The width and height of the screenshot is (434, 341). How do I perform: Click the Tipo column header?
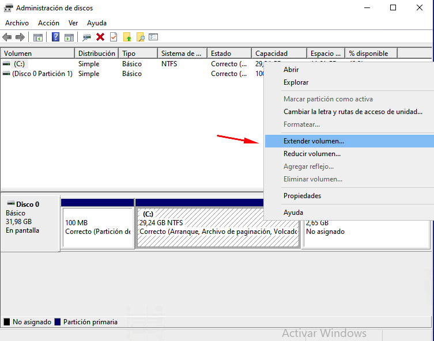138,54
